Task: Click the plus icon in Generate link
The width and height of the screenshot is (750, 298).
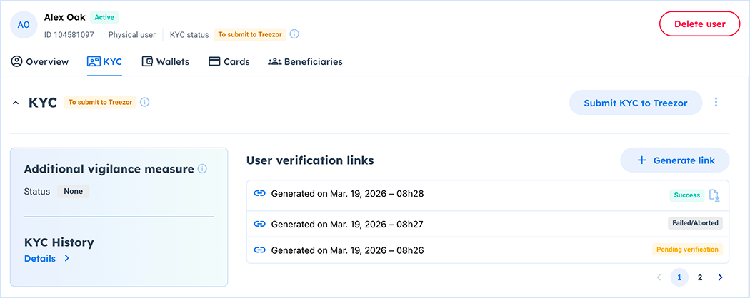Action: 642,160
